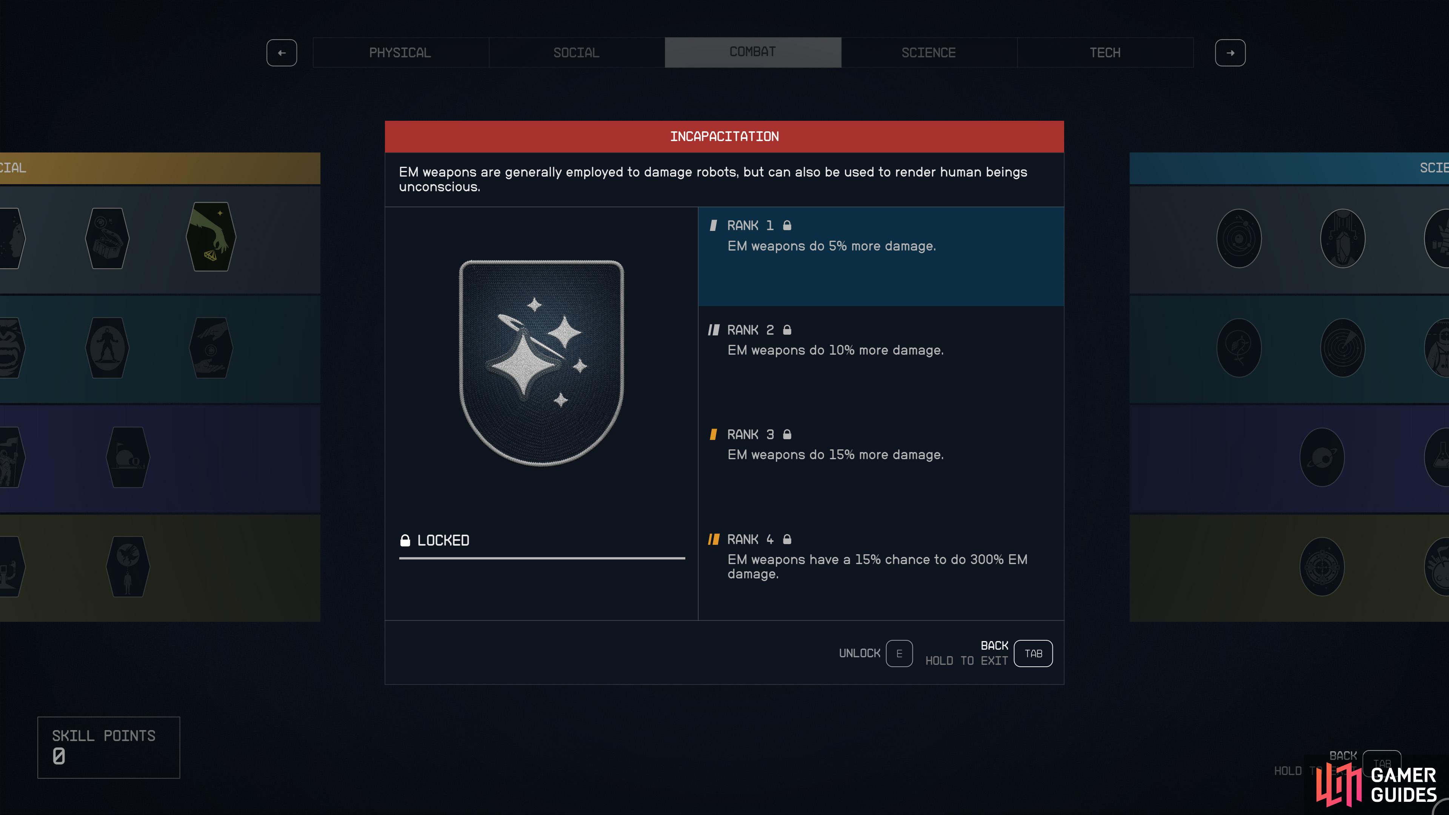Select the highlighted green hand-and-diamond skill badge
Viewport: 1449px width, 815px height.
(211, 237)
